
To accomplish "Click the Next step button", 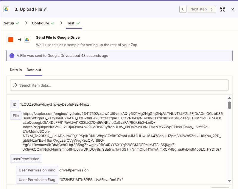I will point(202,9).
